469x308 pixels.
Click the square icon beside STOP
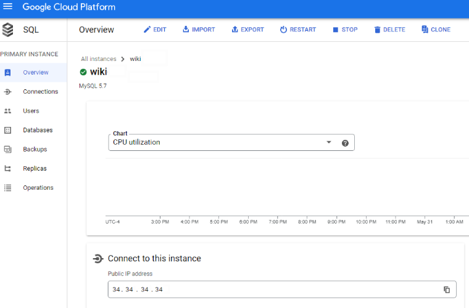336,30
